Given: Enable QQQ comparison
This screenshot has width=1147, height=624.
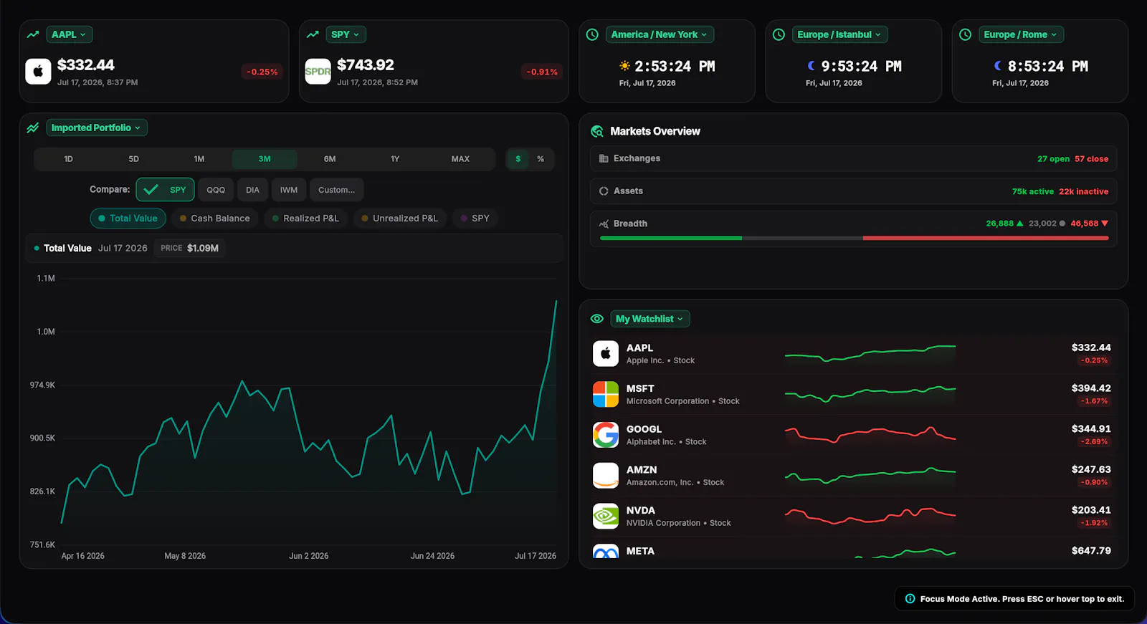Looking at the screenshot, I should pyautogui.click(x=216, y=190).
